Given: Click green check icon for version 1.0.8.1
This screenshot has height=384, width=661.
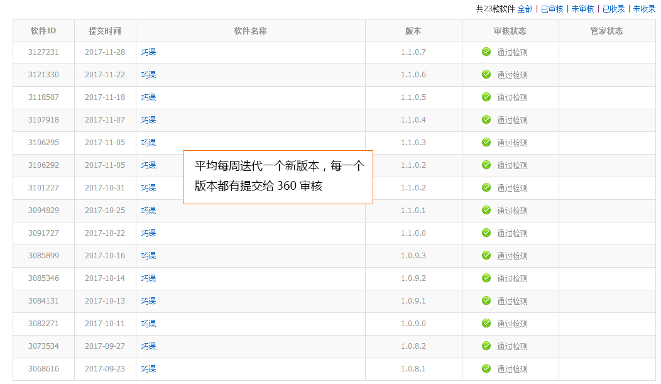Looking at the screenshot, I should pos(486,368).
